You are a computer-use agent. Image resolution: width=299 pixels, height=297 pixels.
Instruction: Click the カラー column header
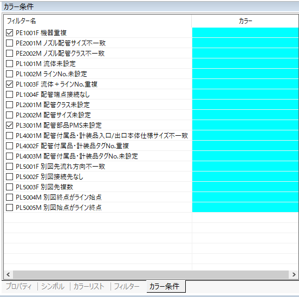pyautogui.click(x=245, y=21)
